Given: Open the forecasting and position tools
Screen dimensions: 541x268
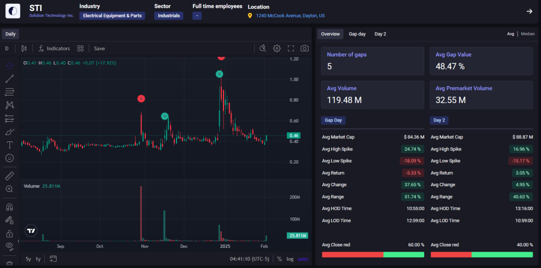Looking at the screenshot, I should click(10, 119).
